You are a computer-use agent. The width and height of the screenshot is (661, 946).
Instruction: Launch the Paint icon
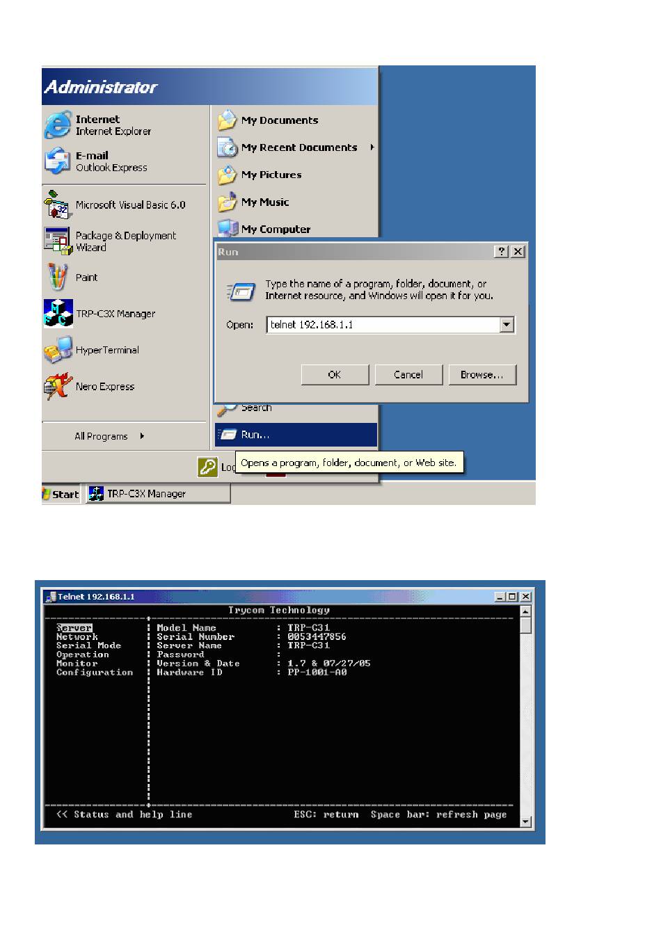(58, 277)
